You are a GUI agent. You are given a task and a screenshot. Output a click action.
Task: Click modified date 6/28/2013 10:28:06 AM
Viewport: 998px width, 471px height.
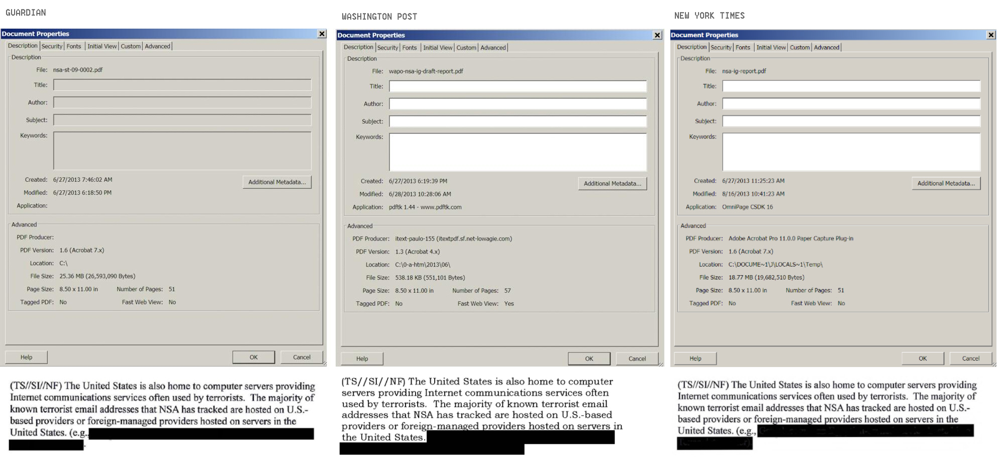click(x=420, y=194)
